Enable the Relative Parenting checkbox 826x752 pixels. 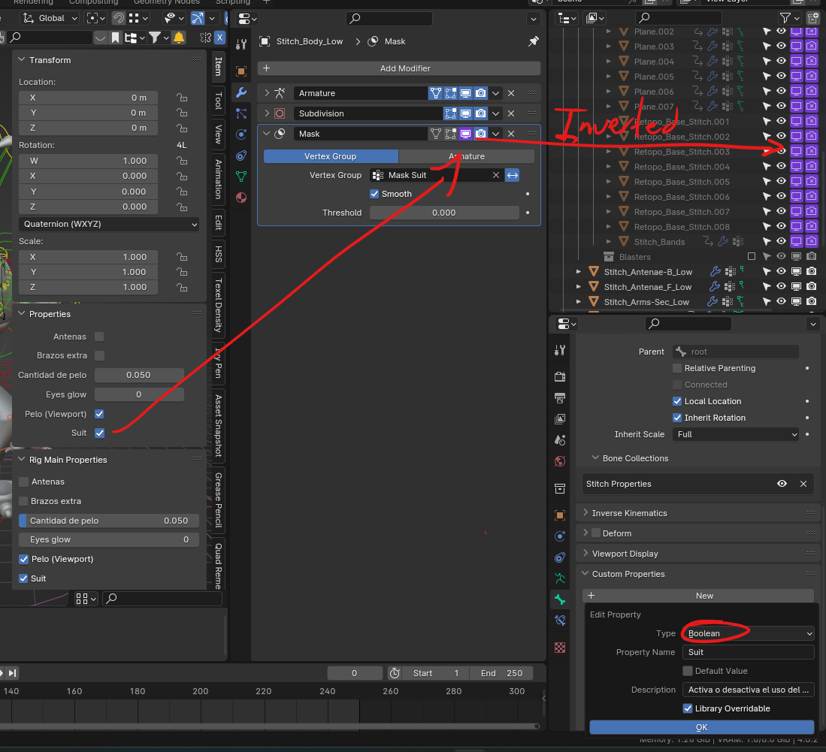(677, 368)
